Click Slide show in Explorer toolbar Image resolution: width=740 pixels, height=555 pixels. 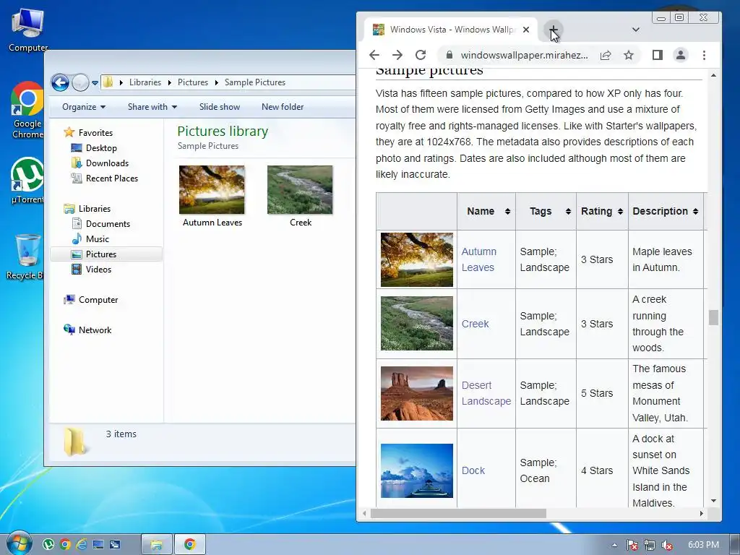point(220,107)
